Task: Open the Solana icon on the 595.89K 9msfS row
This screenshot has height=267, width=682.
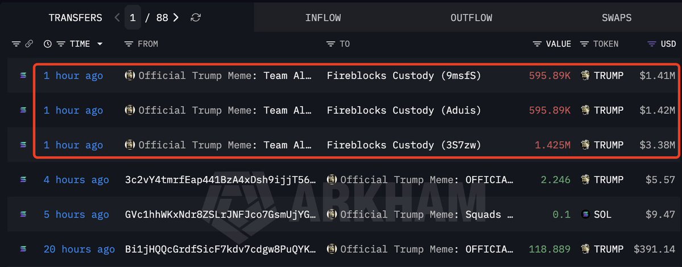Action: 23,76
